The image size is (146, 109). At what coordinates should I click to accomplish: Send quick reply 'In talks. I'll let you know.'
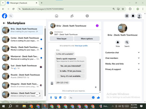pyautogui.click(x=71, y=71)
